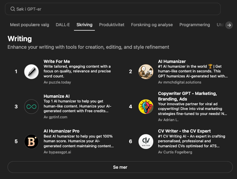
Task: Switch to Mest populære valg tab
Action: 30,25
